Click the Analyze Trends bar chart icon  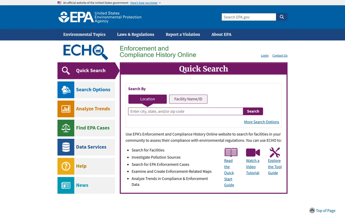coord(66,109)
